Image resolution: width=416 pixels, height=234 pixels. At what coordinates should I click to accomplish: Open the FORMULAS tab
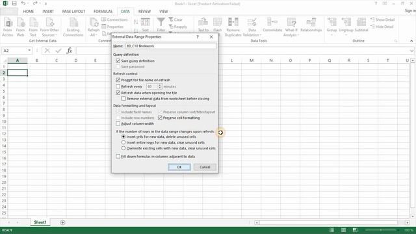103,12
